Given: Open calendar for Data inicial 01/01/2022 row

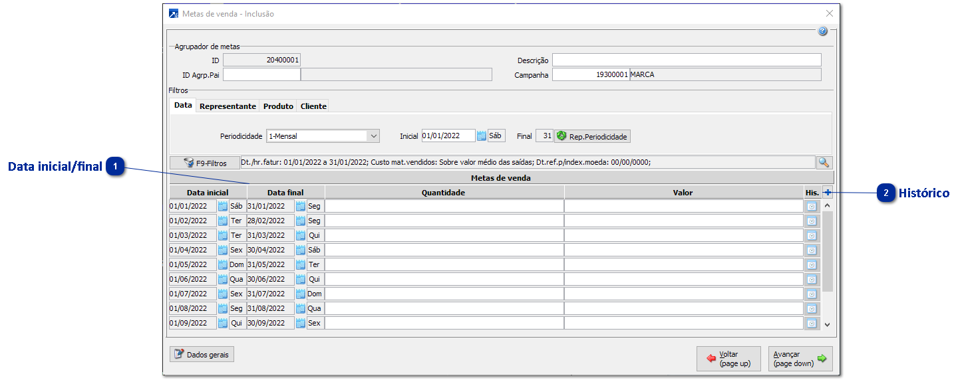Looking at the screenshot, I should 223,207.
